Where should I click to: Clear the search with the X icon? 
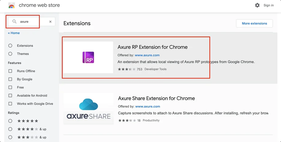tap(50, 22)
